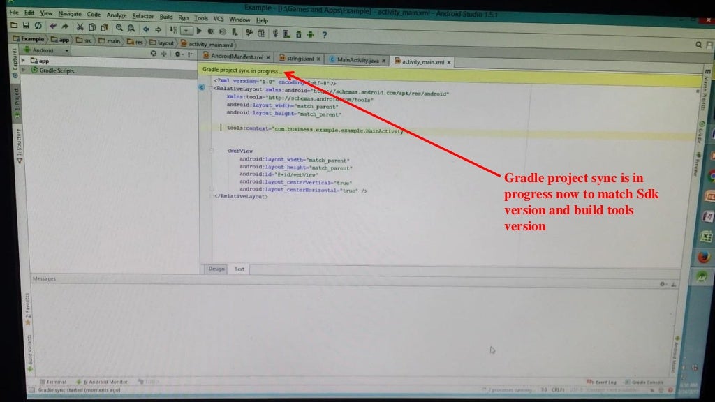Click the layout breadcrumb

pyautogui.click(x=162, y=43)
